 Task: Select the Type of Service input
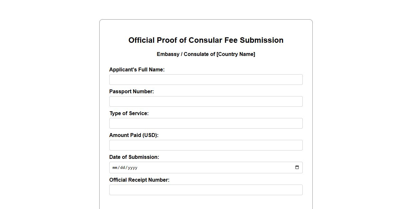point(206,123)
